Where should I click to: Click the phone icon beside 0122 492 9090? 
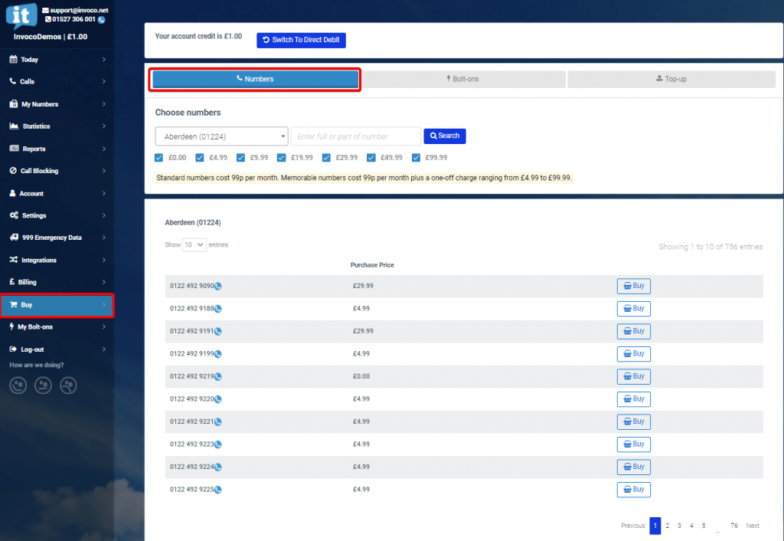tap(218, 287)
